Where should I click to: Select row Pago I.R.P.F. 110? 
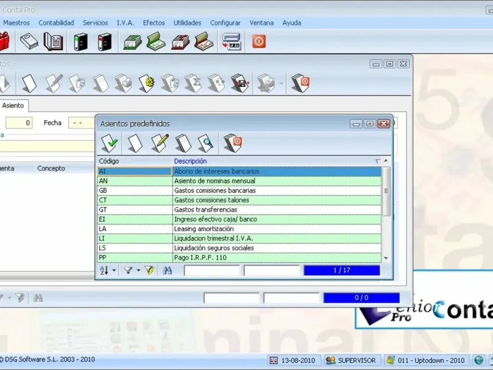239,258
